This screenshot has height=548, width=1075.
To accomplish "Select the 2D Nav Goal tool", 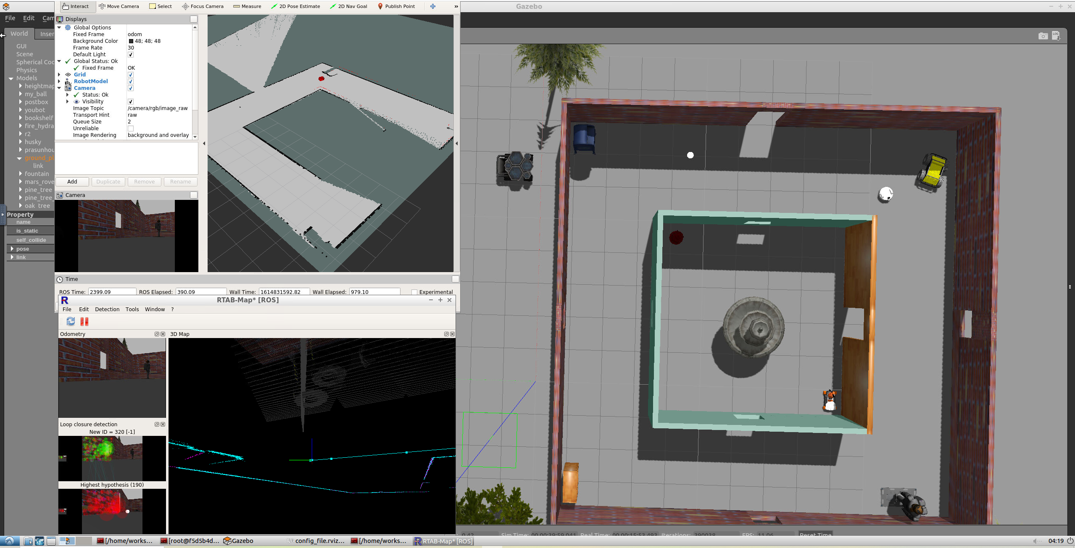I will click(348, 6).
